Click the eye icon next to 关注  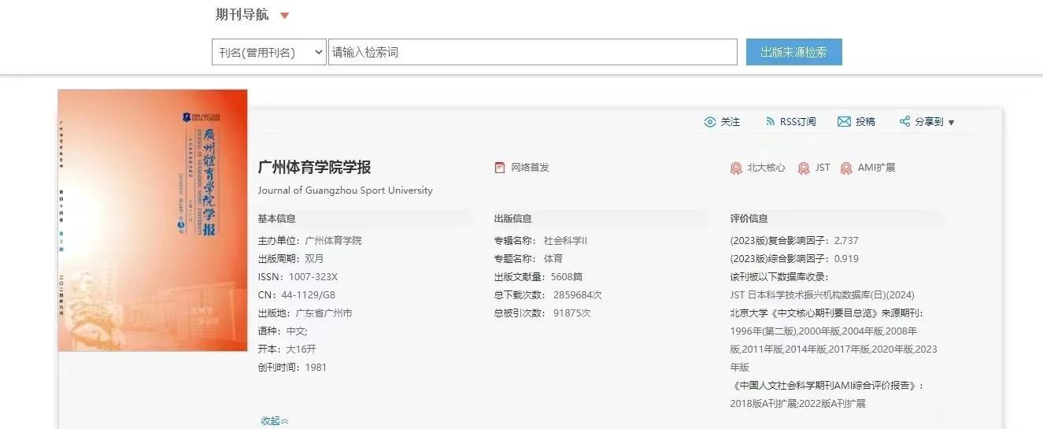click(x=710, y=122)
